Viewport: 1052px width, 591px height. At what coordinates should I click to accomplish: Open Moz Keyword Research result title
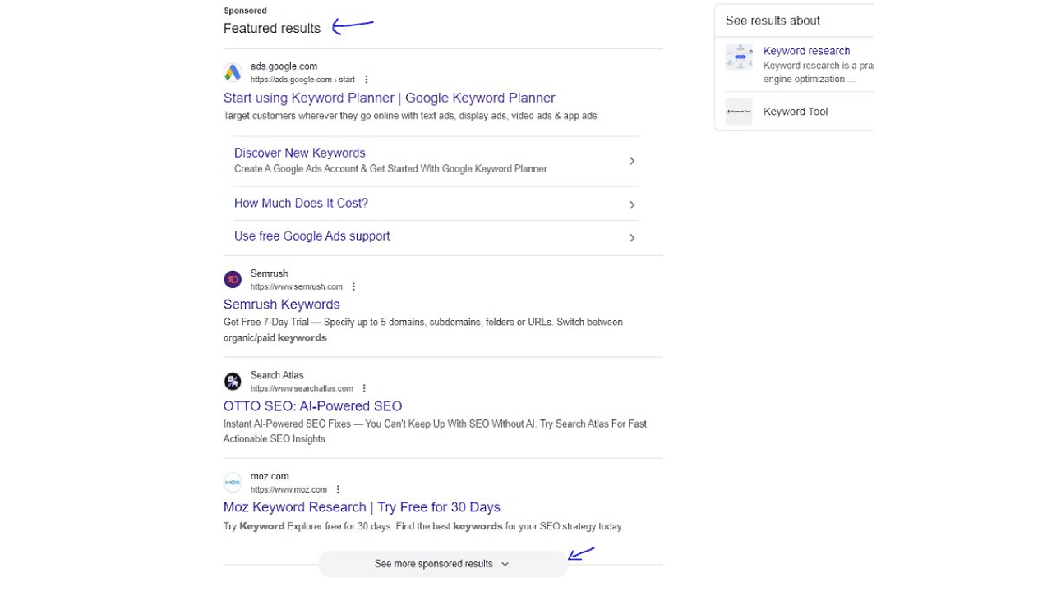[x=362, y=507]
